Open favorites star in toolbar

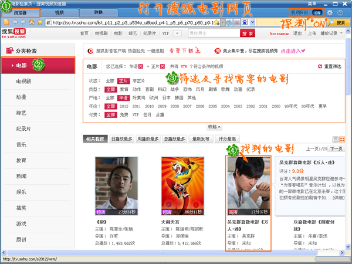40,22
